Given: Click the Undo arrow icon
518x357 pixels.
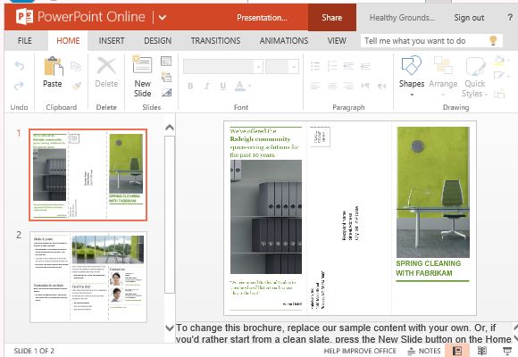Looking at the screenshot, I should click(x=19, y=66).
